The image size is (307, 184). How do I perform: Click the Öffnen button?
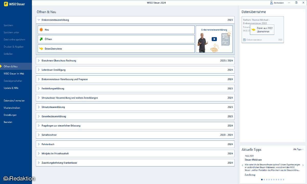[116, 39]
